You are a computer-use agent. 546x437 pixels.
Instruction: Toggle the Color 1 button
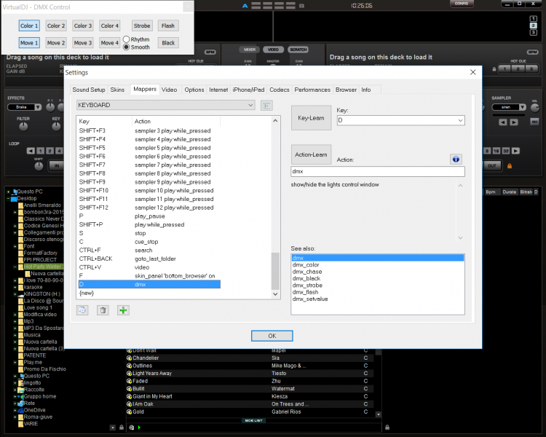click(x=29, y=25)
